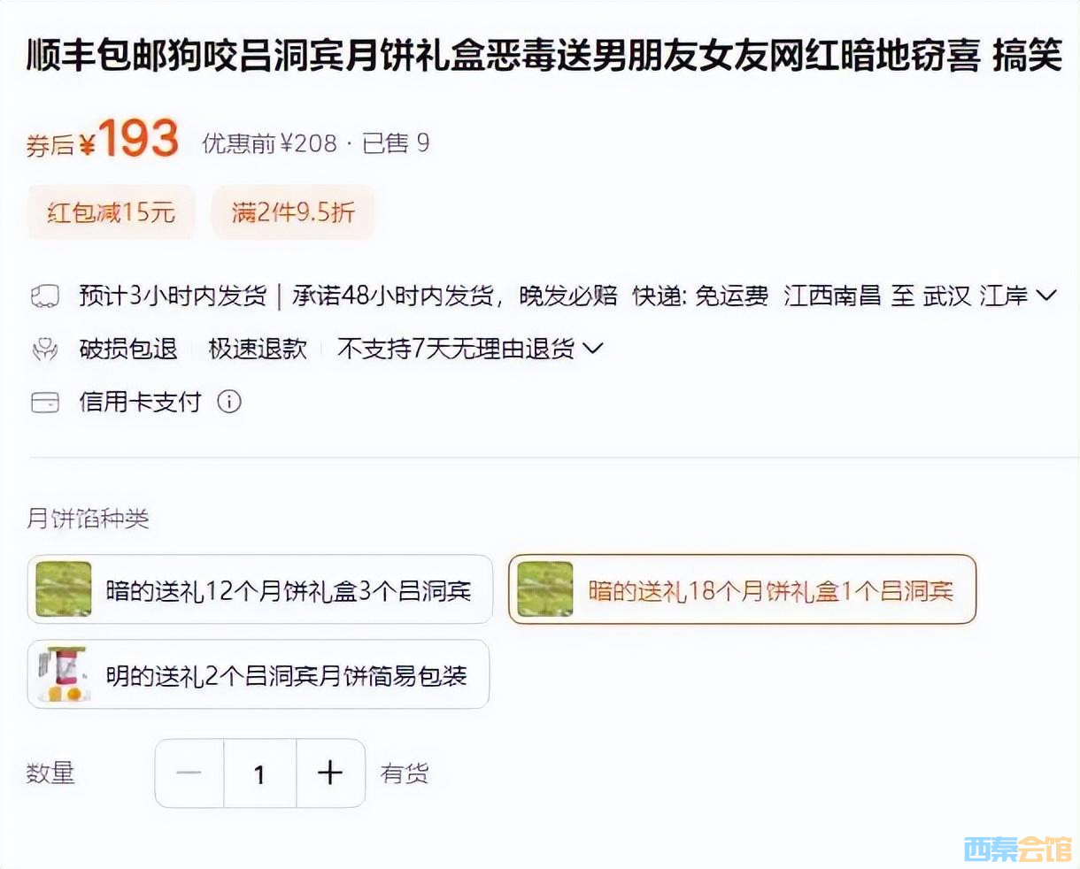
Task: Click the quantity input field showing 1
Action: pos(260,773)
